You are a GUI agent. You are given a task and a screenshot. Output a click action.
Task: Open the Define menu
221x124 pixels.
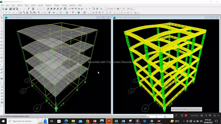tap(20, 5)
